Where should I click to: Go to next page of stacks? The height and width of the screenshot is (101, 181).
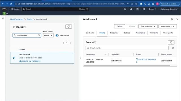(x=70, y=43)
